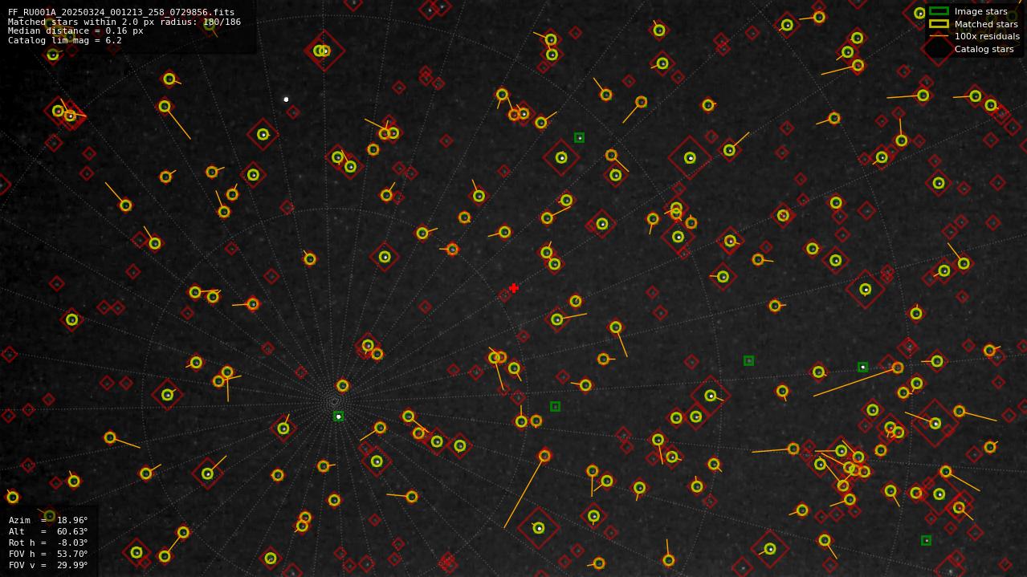Click the bright unmarked white star dot

pyautogui.click(x=286, y=100)
